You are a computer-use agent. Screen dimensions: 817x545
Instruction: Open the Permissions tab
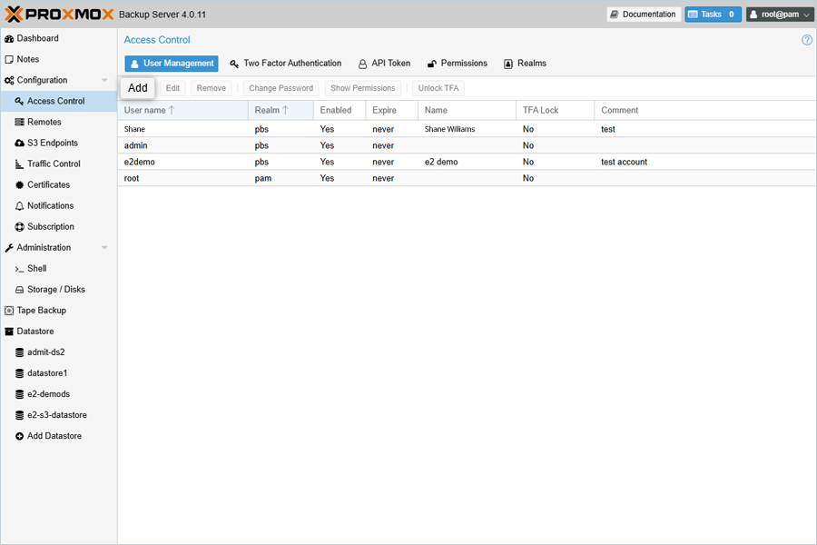[x=458, y=64]
